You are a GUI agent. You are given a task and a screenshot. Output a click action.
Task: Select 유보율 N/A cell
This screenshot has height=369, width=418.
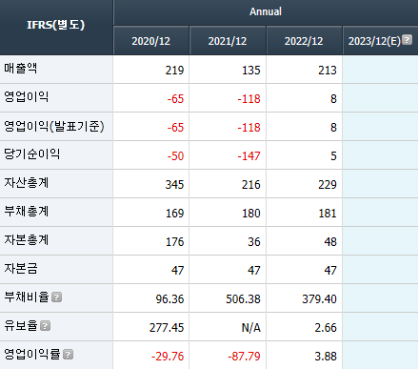click(x=251, y=328)
